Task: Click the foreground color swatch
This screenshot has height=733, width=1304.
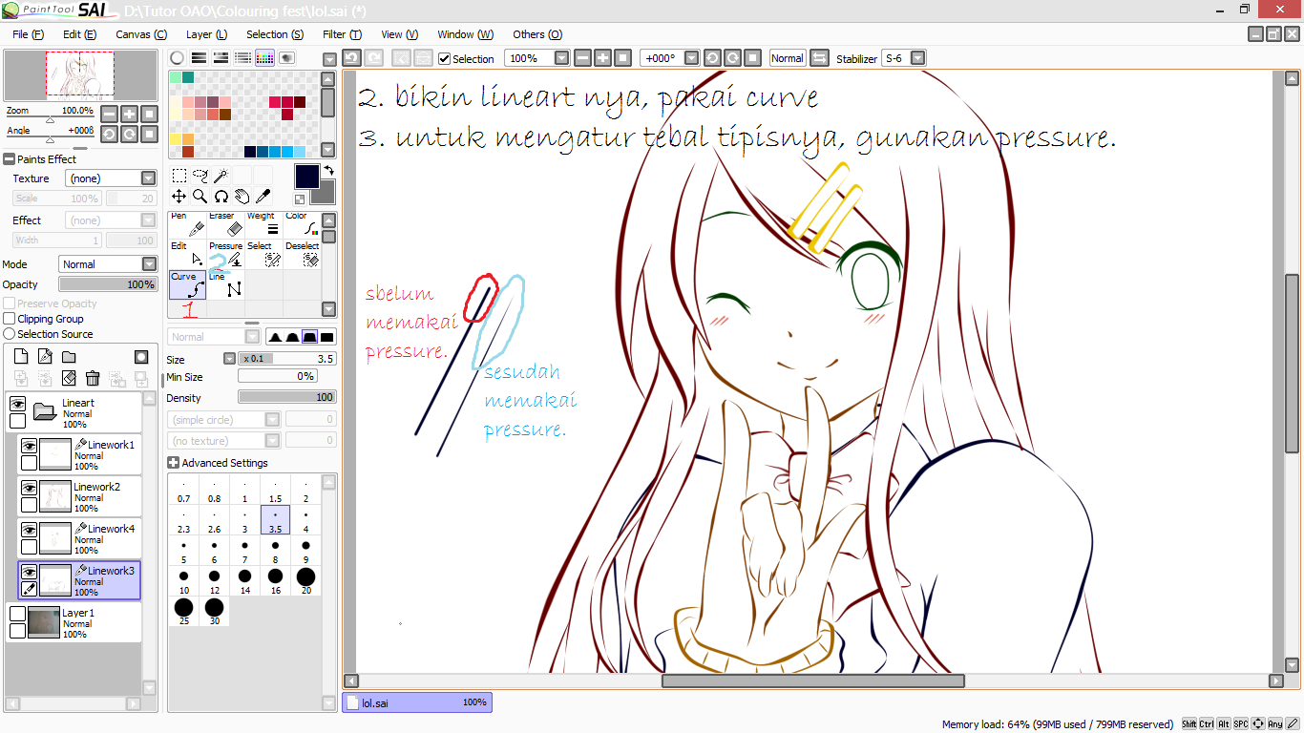Action: point(307,178)
